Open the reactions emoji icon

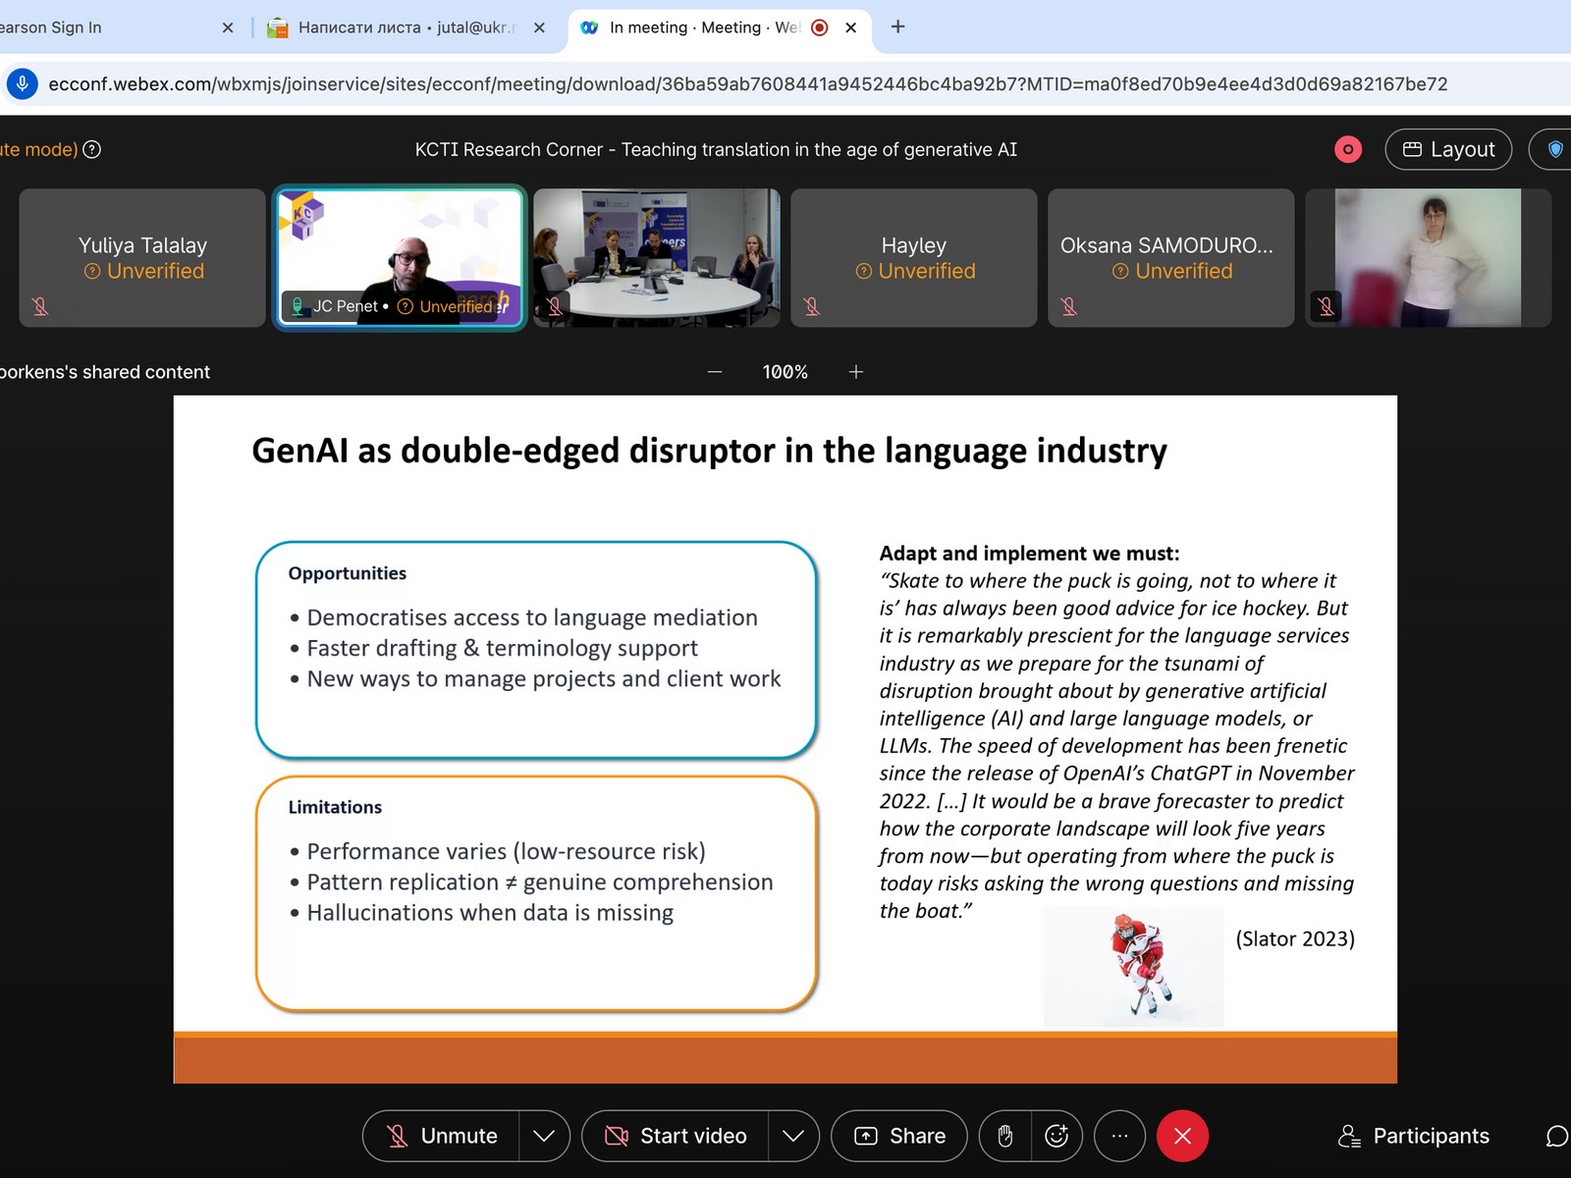[1056, 1136]
